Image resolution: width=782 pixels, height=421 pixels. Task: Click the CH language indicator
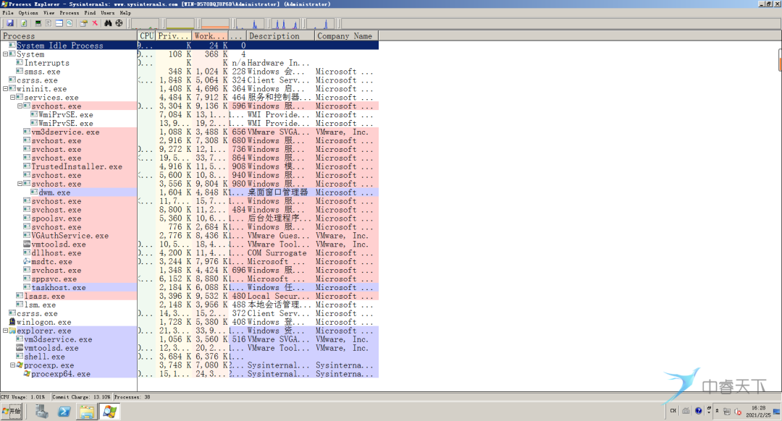673,411
